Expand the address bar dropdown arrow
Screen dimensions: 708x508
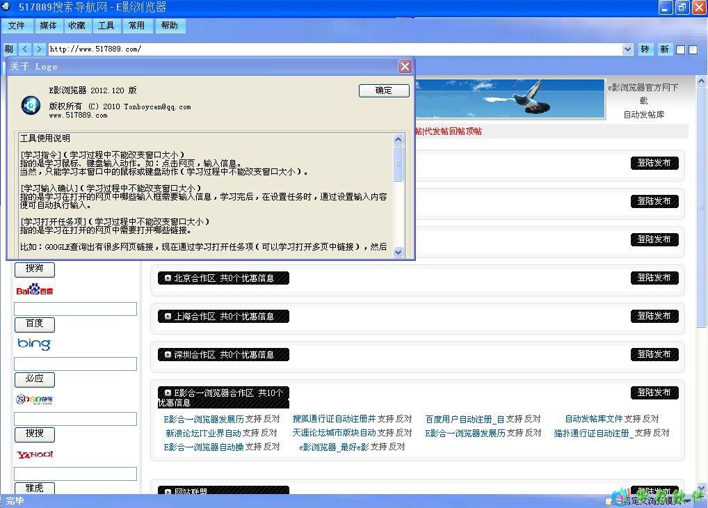coord(627,49)
